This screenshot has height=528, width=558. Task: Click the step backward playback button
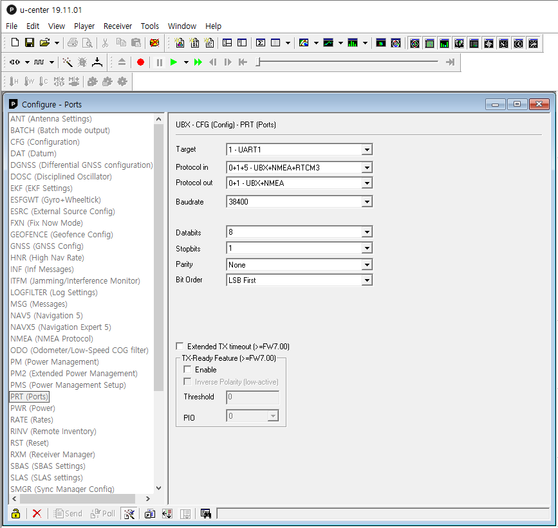click(x=213, y=62)
